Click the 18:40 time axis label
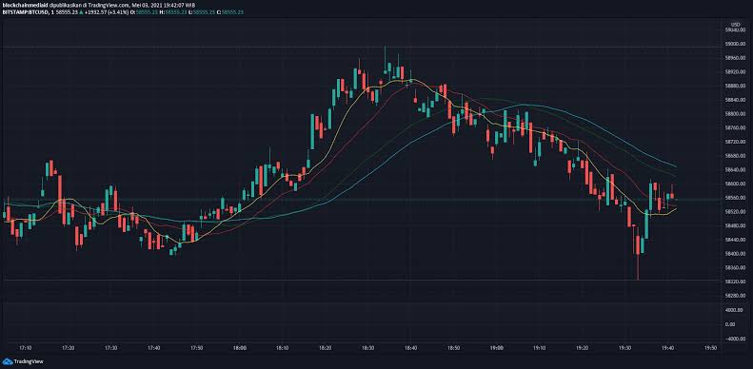The image size is (753, 369). click(410, 347)
